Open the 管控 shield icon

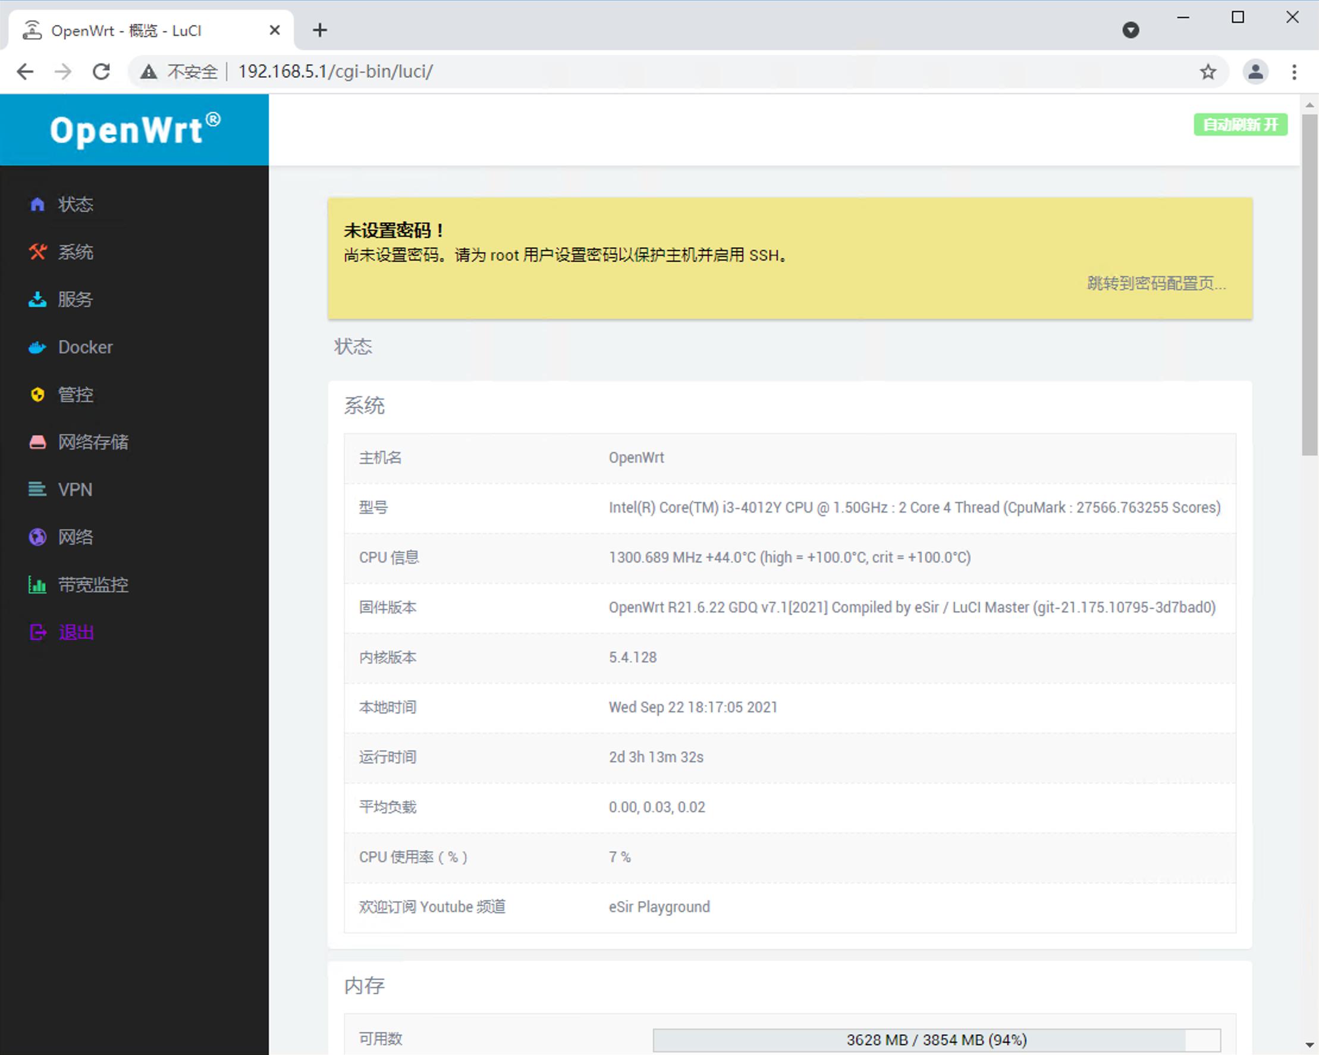[x=37, y=395]
